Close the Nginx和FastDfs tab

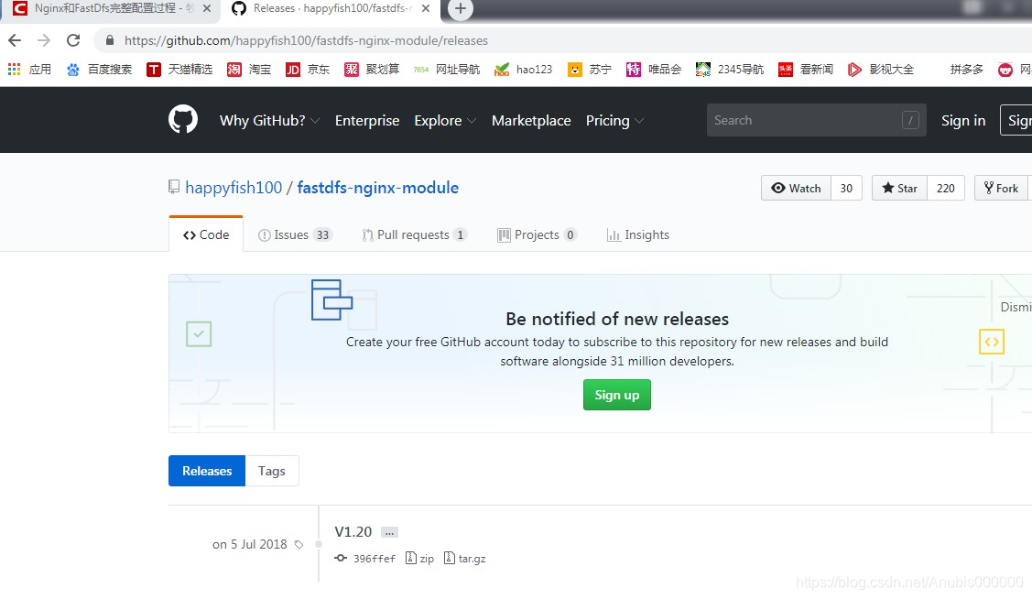tap(207, 8)
